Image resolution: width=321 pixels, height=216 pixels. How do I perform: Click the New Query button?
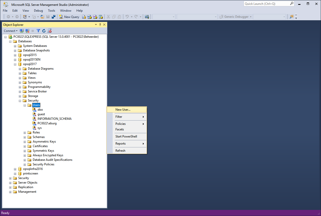point(69,17)
